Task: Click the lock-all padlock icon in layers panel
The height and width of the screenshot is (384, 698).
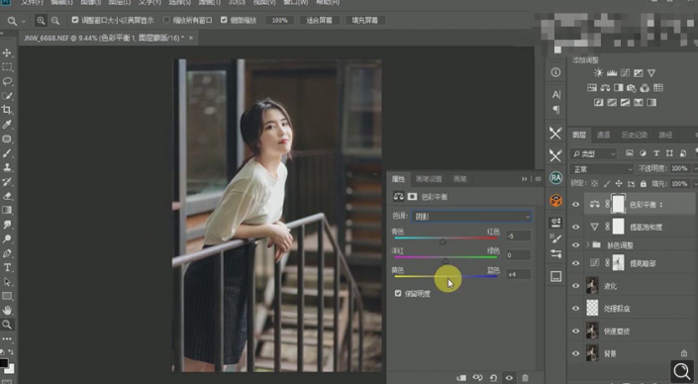Action: 643,183
